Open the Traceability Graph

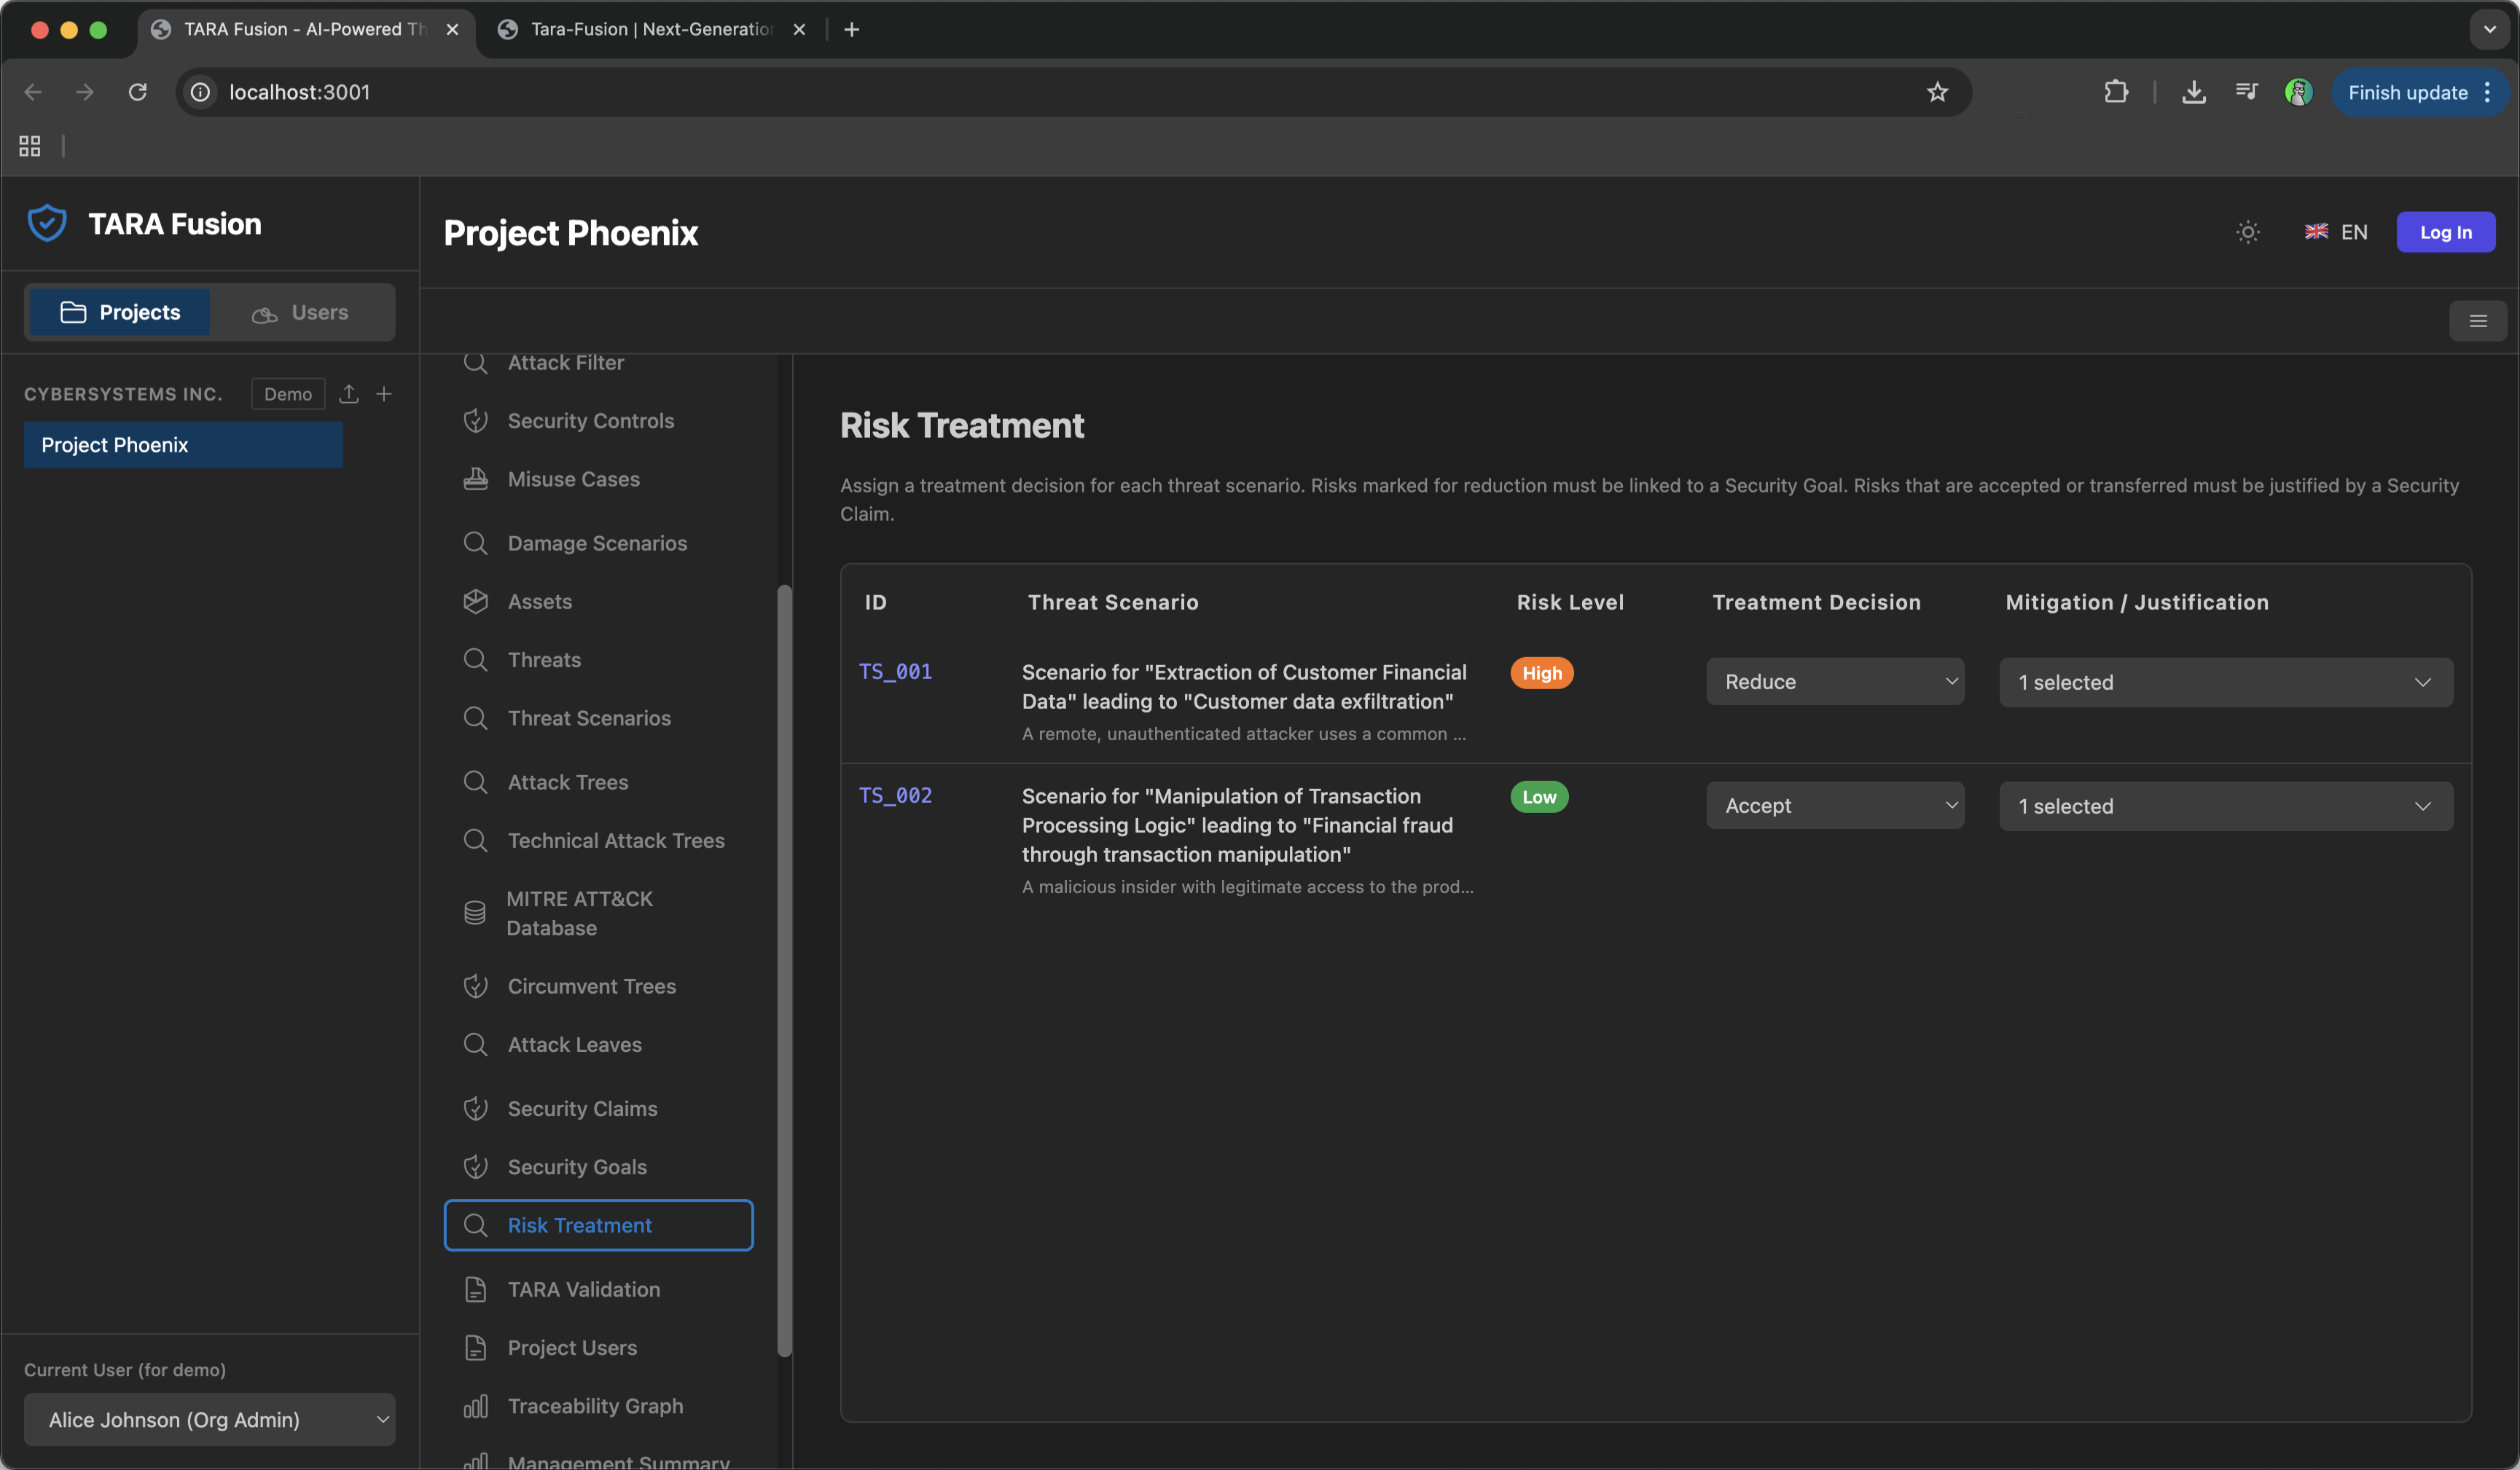point(594,1405)
